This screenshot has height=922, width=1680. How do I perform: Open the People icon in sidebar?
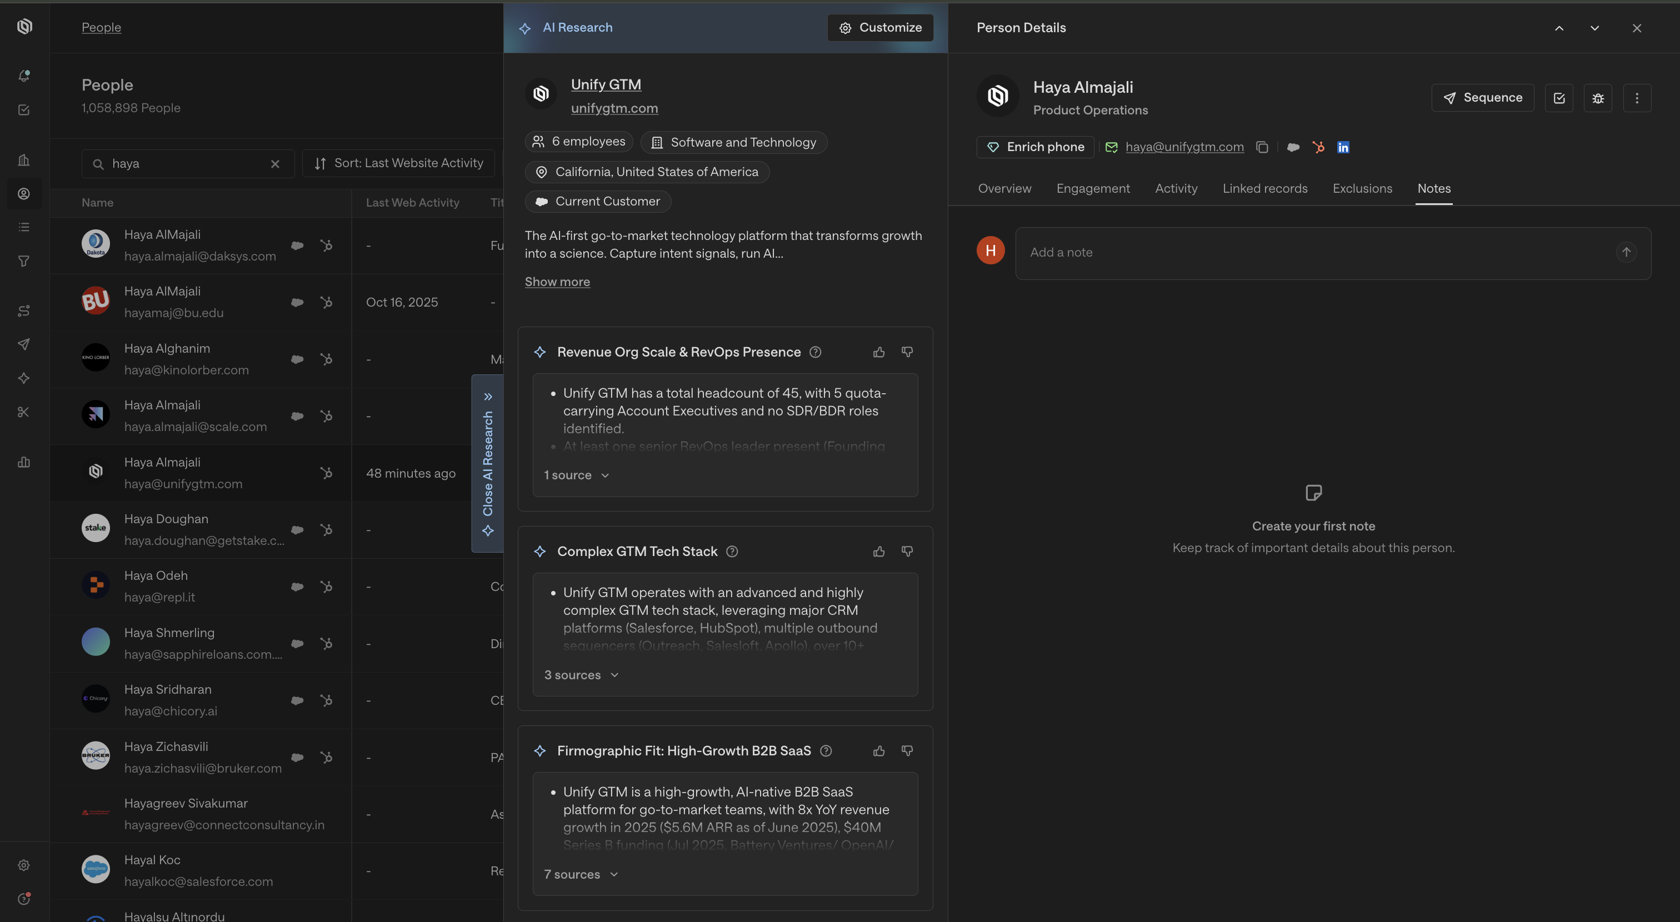pyautogui.click(x=24, y=194)
